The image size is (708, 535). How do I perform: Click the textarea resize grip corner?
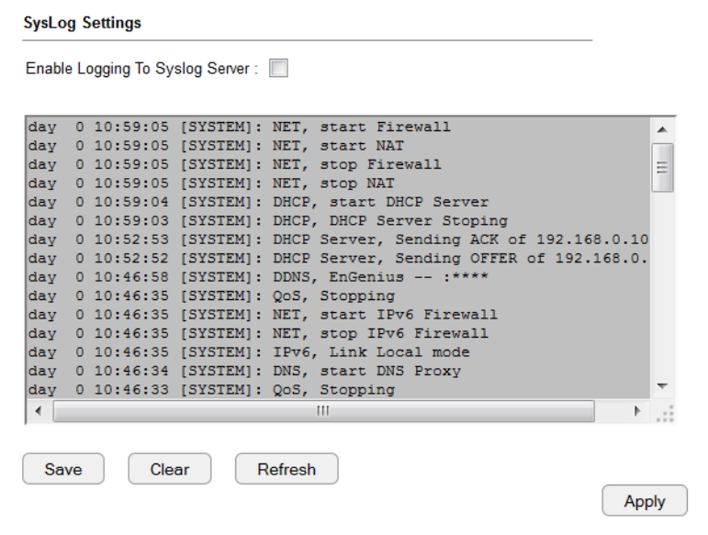tap(665, 414)
